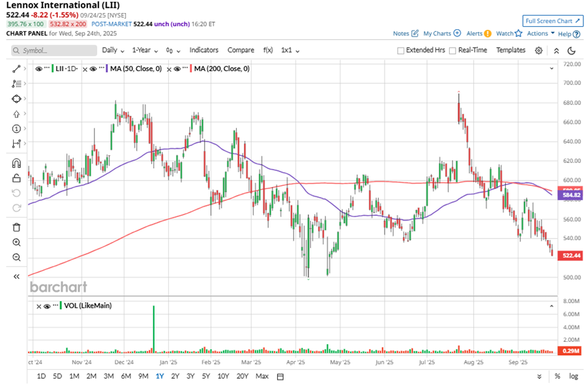The height and width of the screenshot is (386, 588).
Task: Select the 6M time range
Action: coord(126,376)
